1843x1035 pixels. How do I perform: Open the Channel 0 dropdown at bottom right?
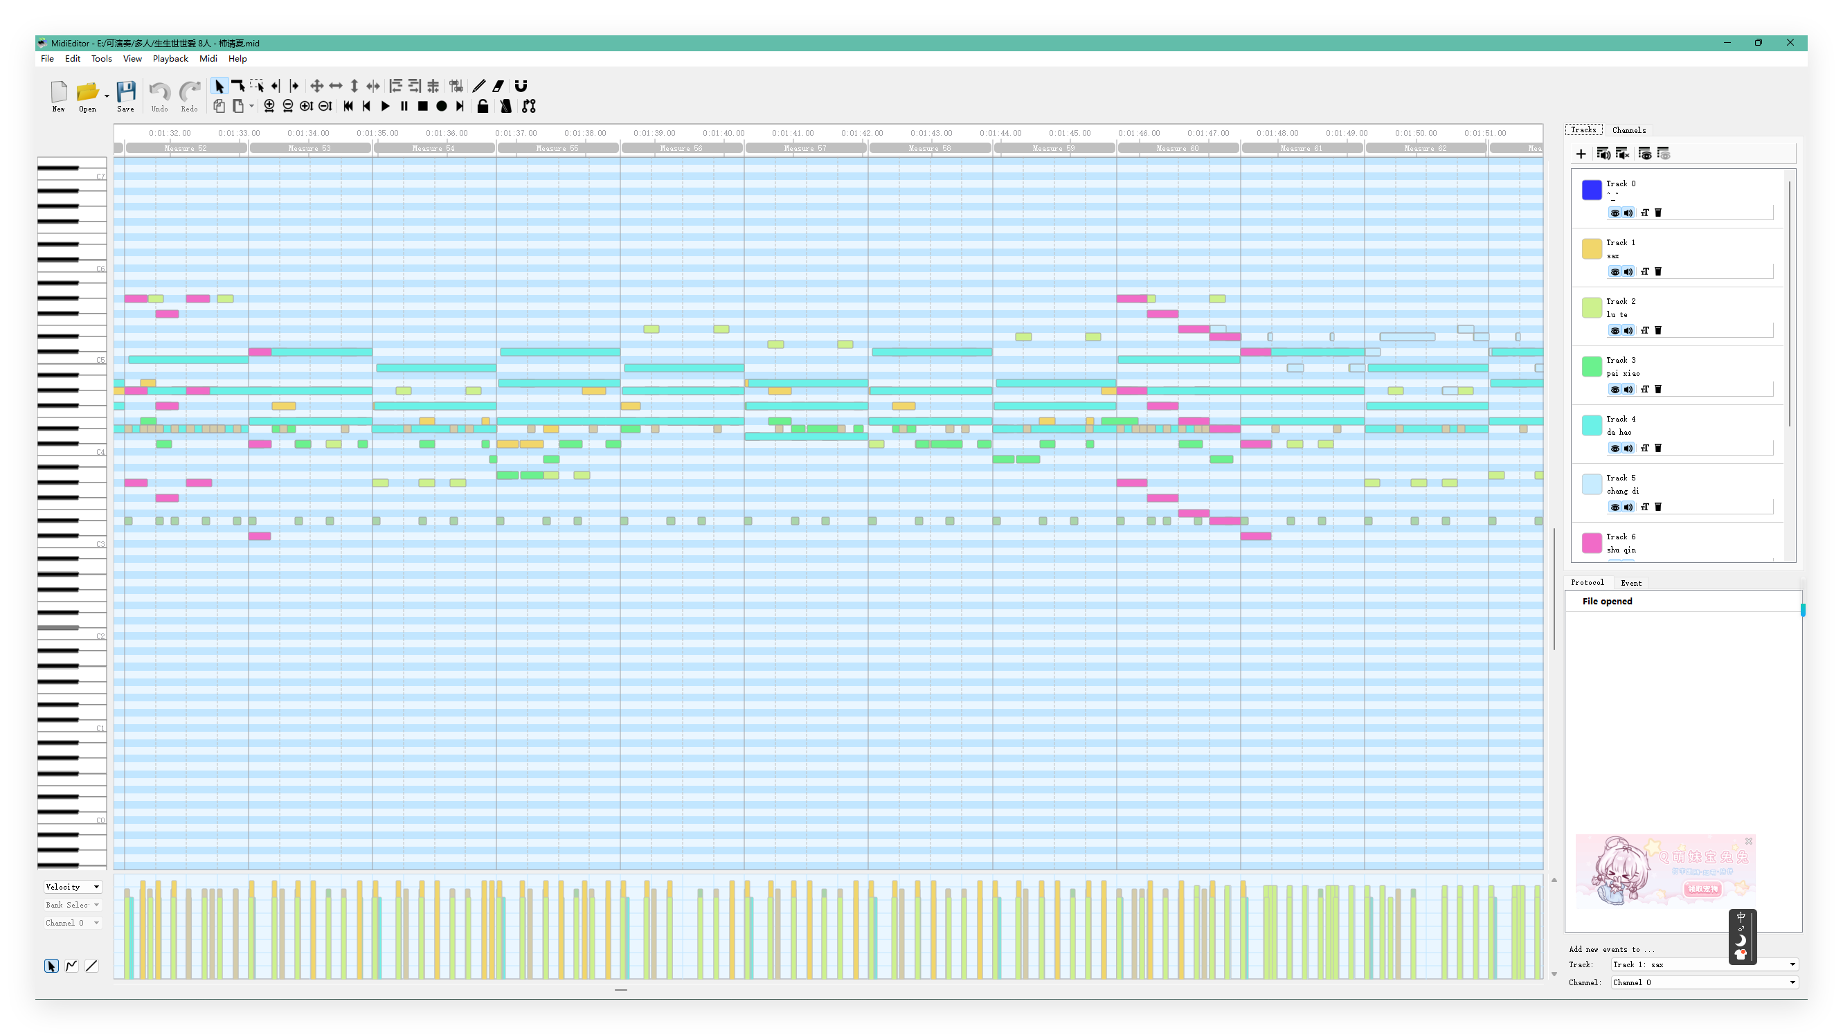pyautogui.click(x=1703, y=982)
